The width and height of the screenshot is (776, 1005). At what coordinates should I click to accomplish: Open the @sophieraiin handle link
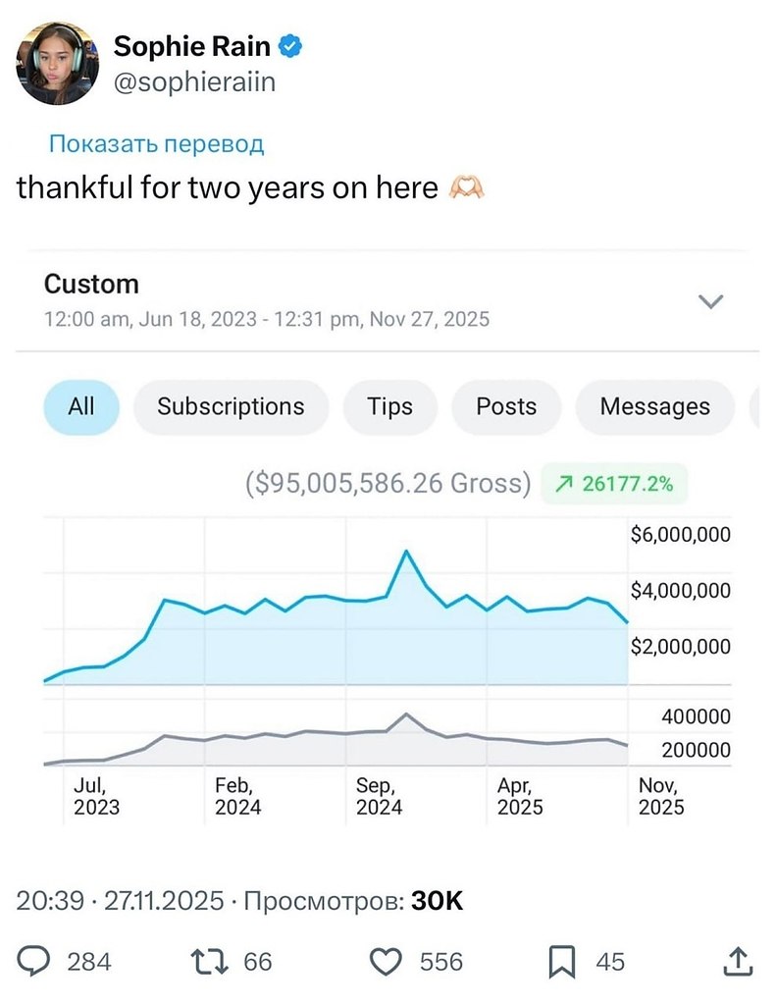[x=195, y=81]
